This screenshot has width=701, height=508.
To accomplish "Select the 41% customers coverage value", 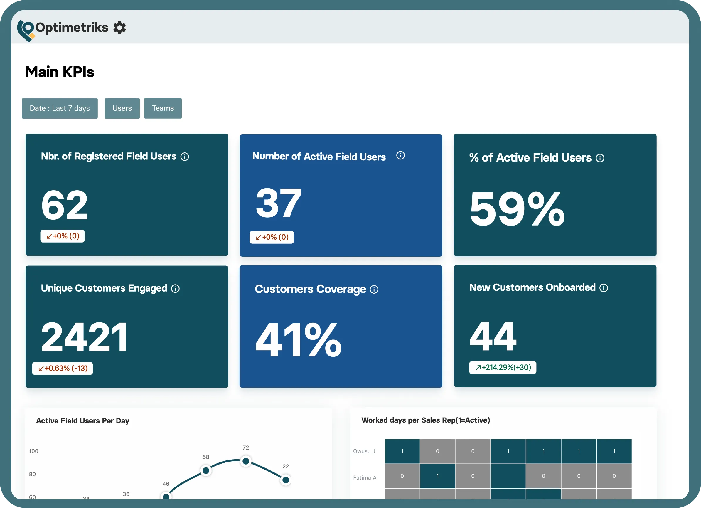I will (298, 339).
